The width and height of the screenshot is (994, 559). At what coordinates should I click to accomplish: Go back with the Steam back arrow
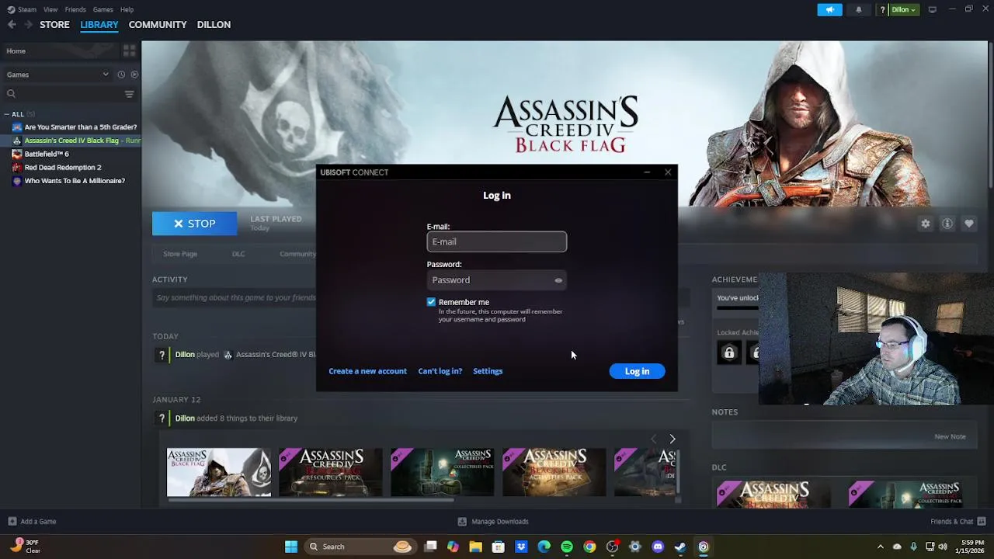(x=12, y=25)
